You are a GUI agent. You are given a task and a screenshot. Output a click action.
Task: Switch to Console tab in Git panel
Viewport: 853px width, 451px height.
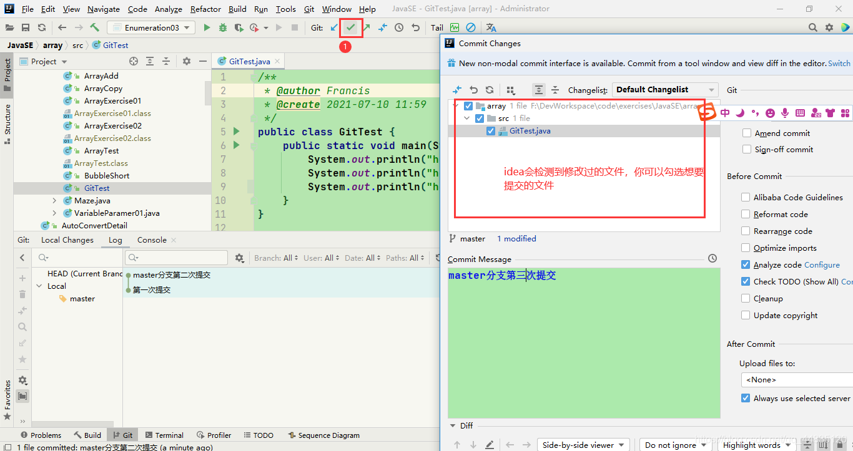pyautogui.click(x=152, y=240)
